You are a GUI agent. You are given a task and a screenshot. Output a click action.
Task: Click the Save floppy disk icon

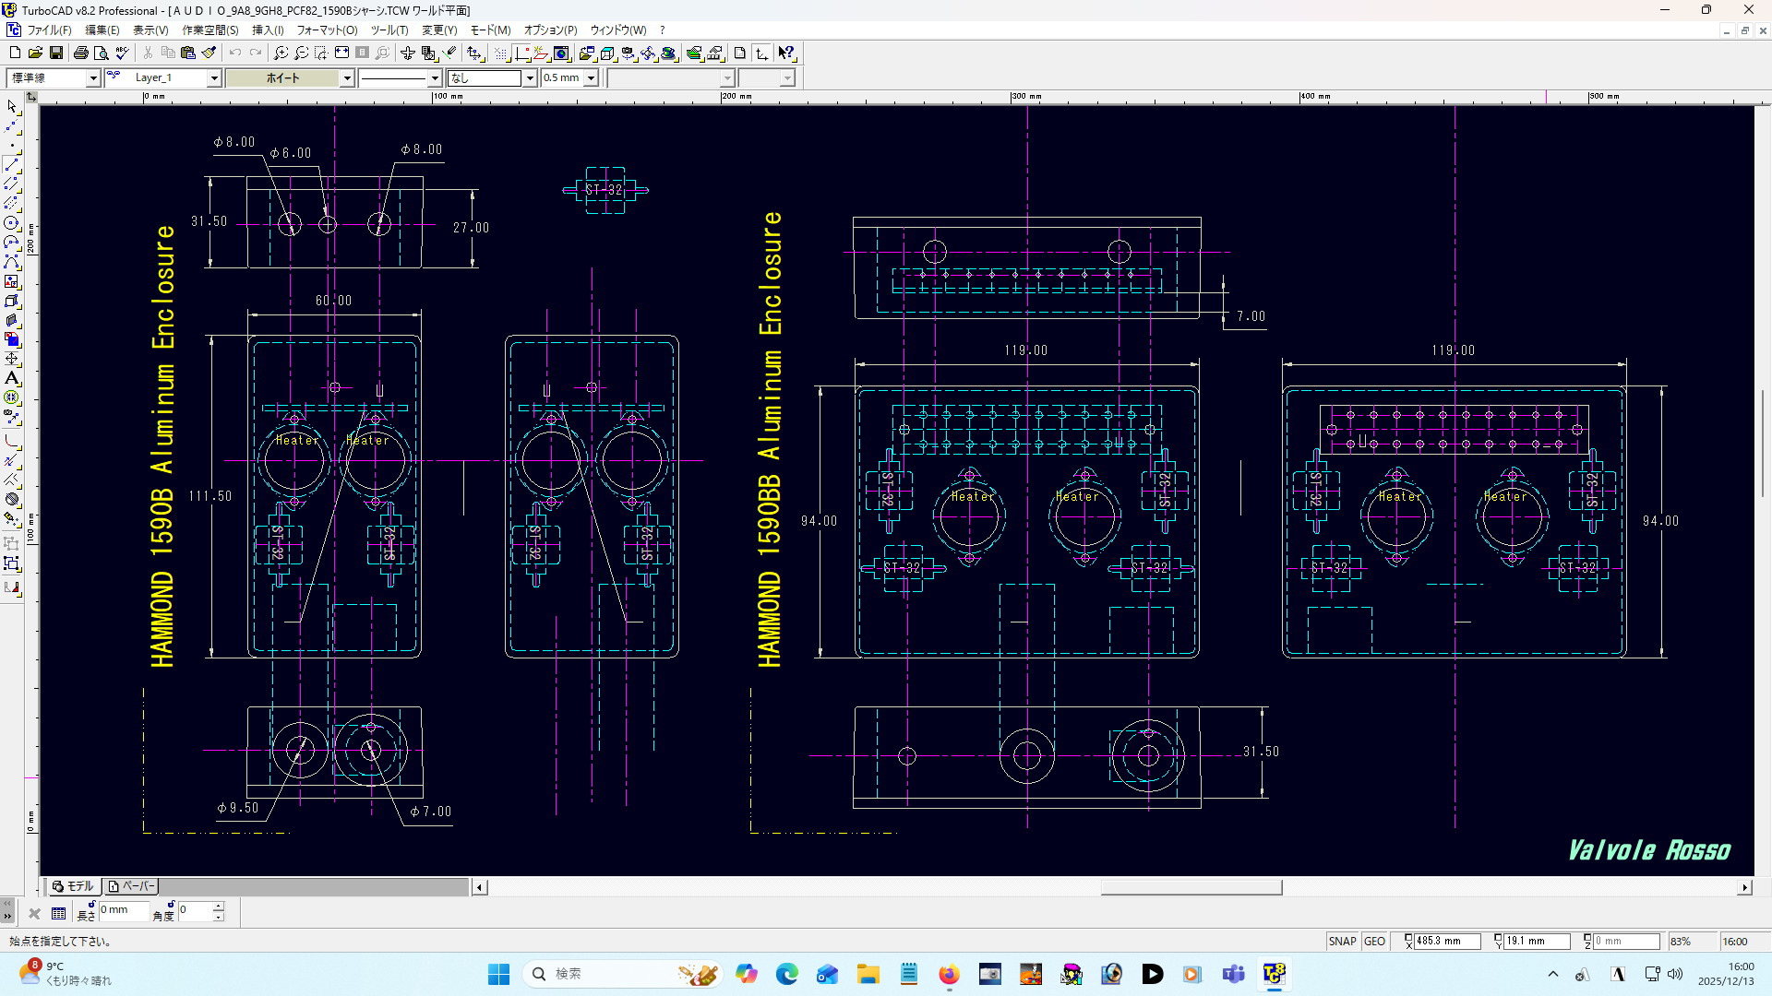[x=56, y=53]
